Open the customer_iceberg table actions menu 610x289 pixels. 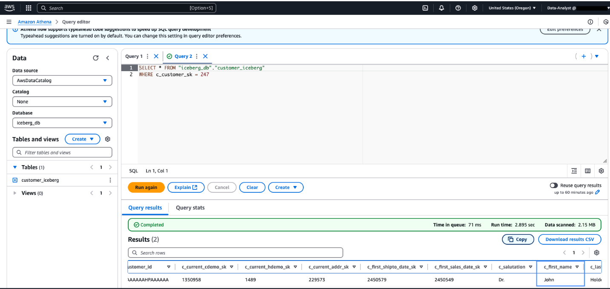[110, 180]
